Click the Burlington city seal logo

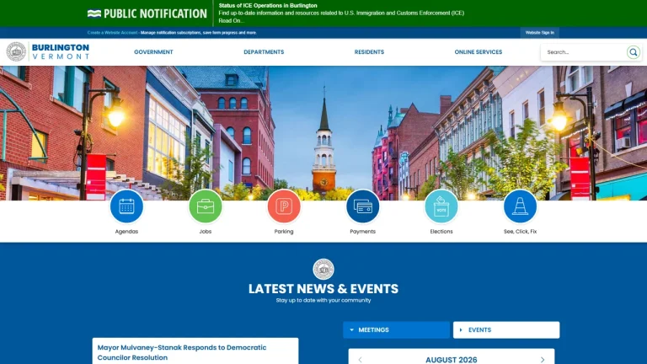click(x=16, y=51)
